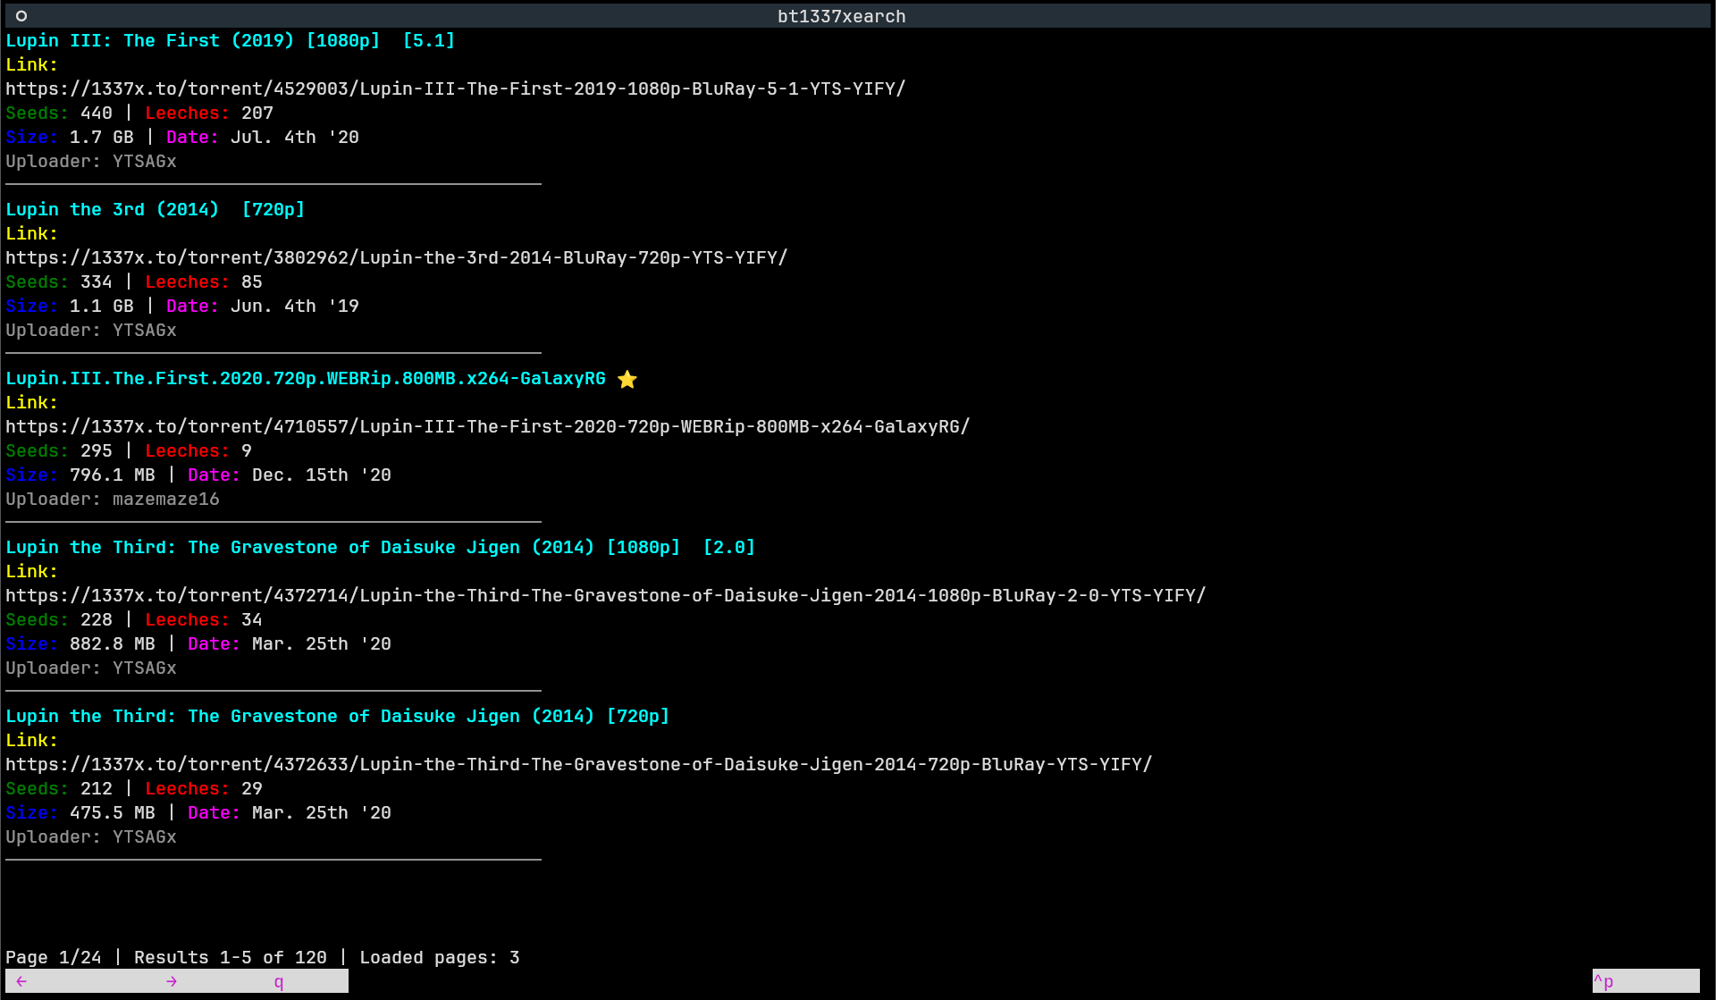Click the leeches value 85
This screenshot has width=1716, height=1000.
(x=252, y=282)
